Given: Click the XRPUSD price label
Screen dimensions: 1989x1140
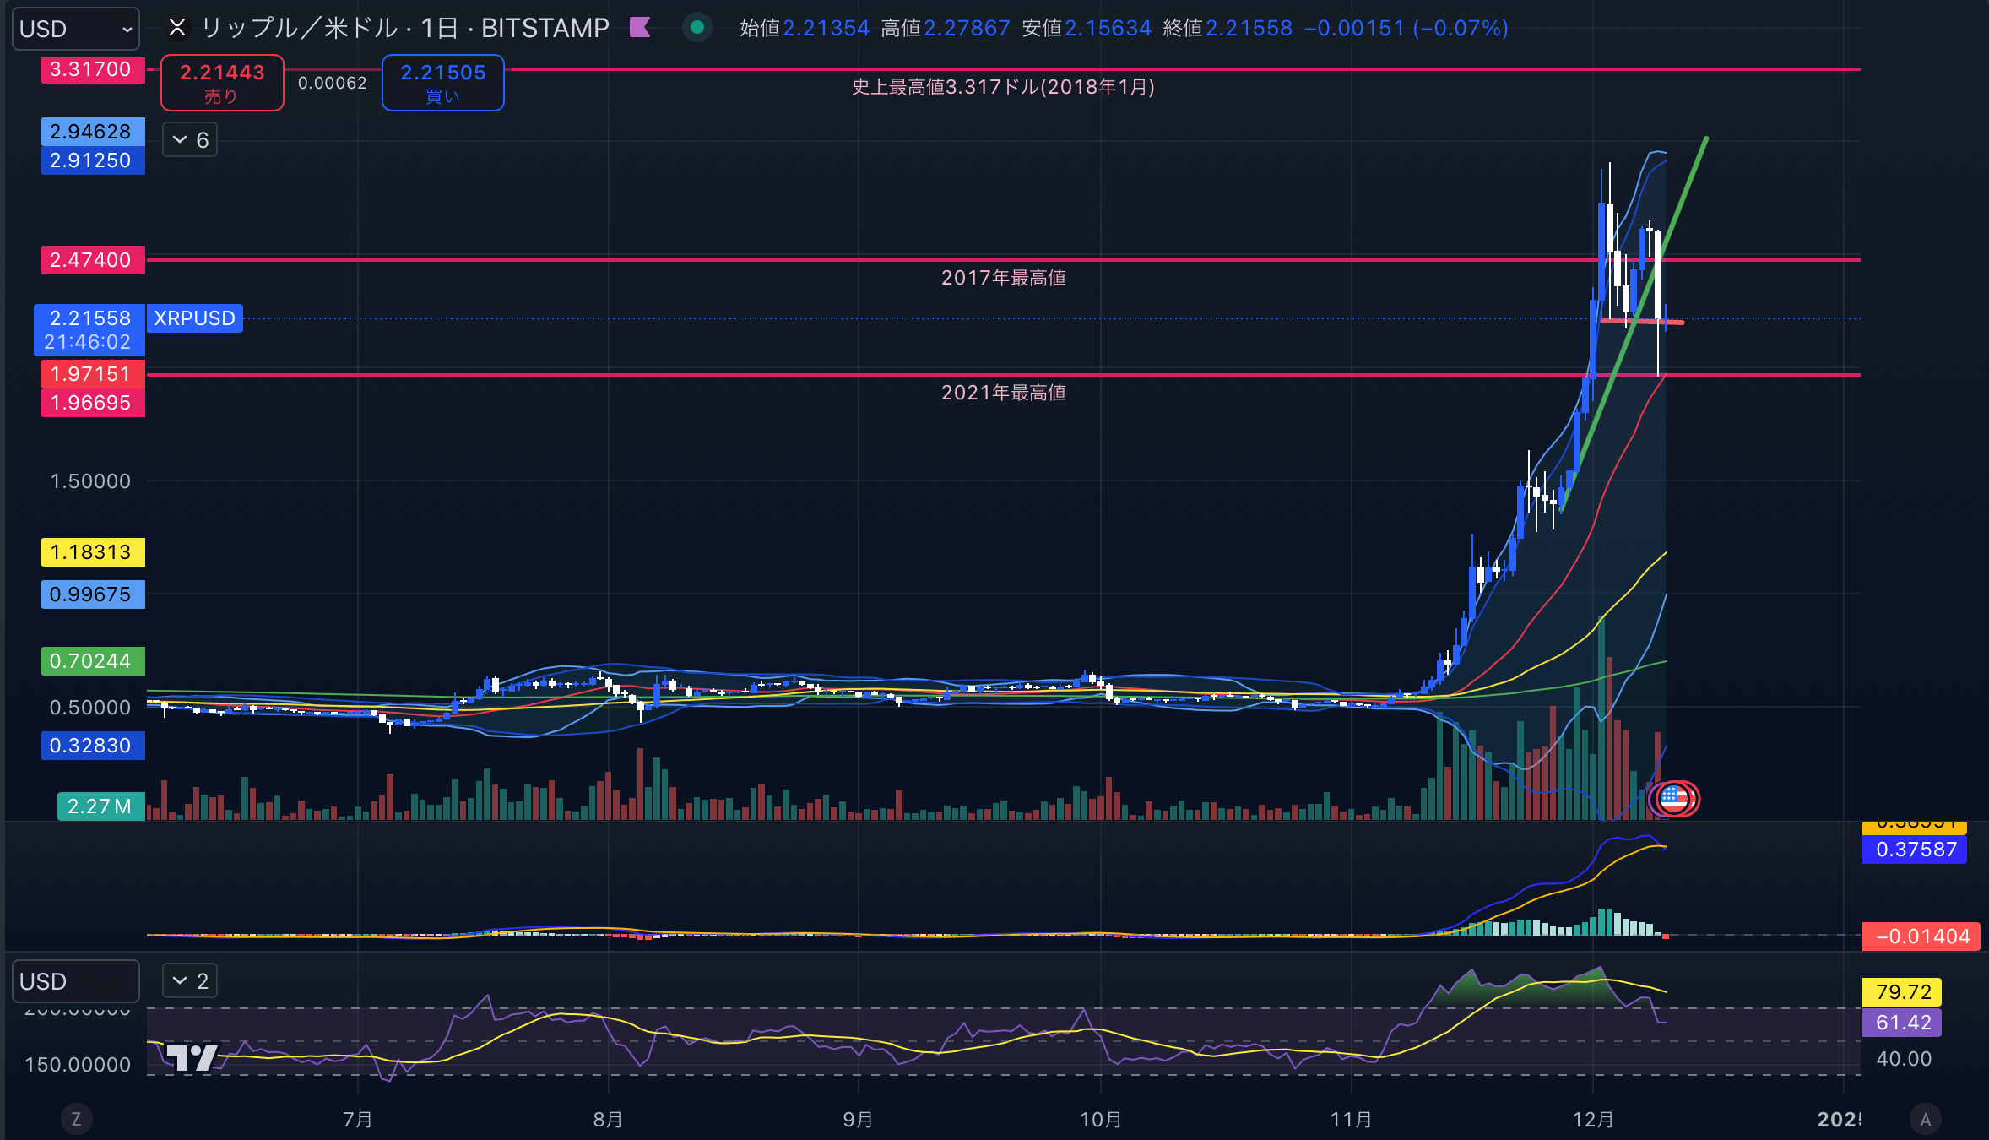Looking at the screenshot, I should tap(195, 318).
